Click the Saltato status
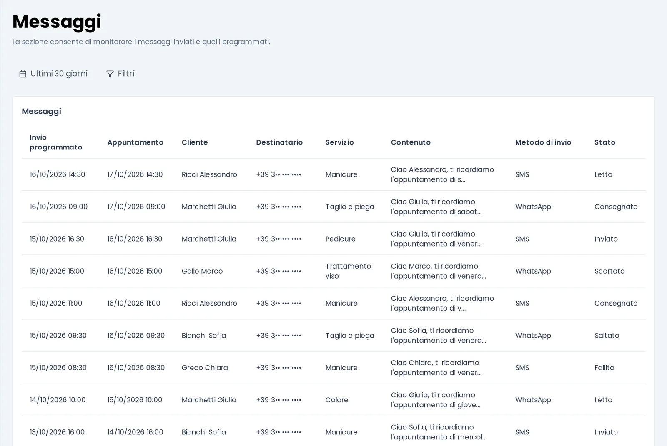Screen dimensions: 667x446 pos(607,336)
